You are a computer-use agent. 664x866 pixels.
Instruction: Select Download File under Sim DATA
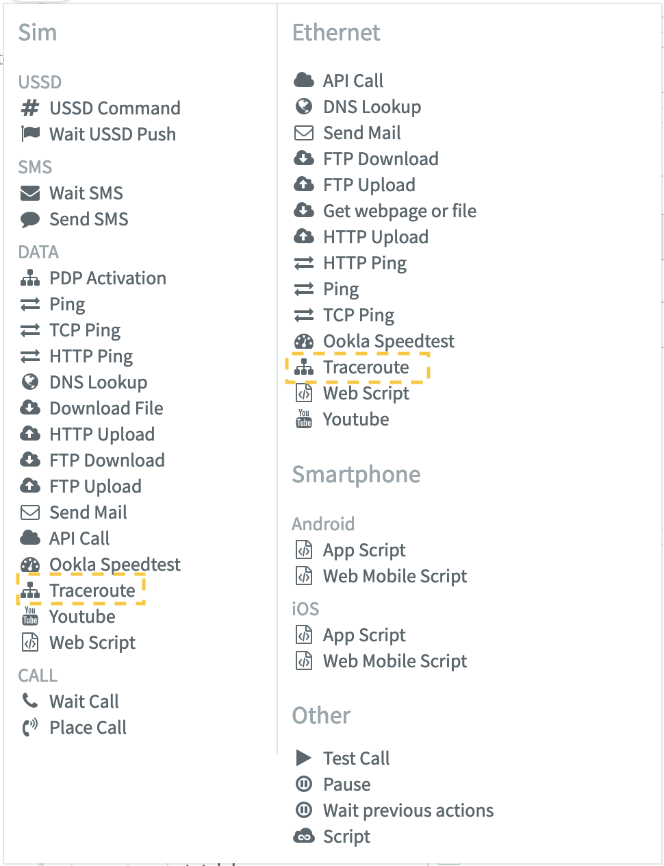pos(106,408)
